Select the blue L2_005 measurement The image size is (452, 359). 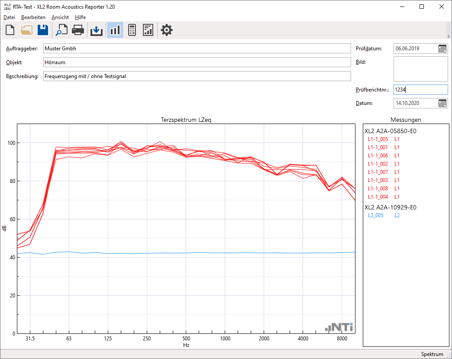tap(375, 215)
